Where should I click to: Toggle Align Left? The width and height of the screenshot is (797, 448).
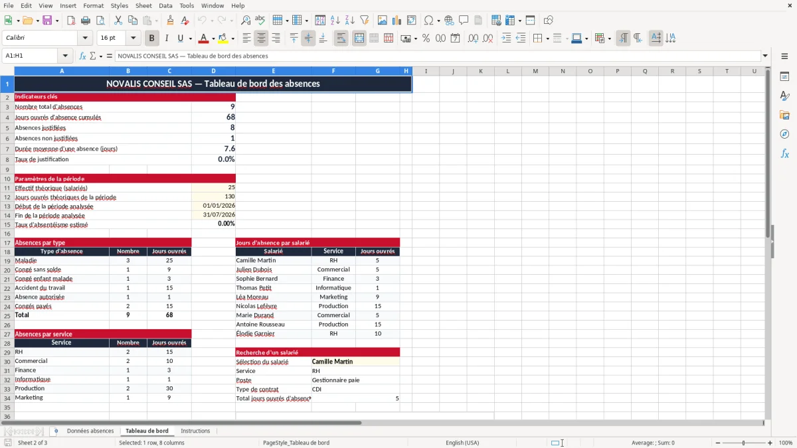tap(246, 38)
